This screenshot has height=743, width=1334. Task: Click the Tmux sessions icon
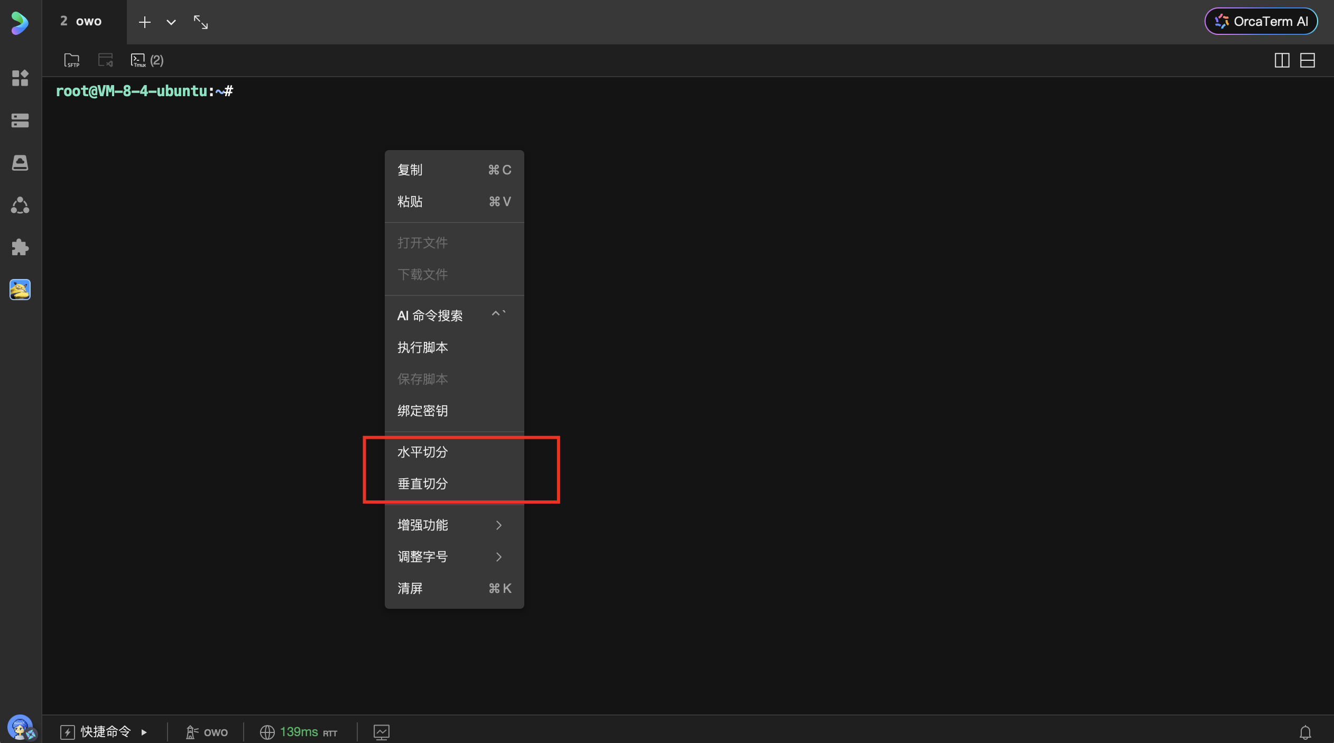(138, 60)
